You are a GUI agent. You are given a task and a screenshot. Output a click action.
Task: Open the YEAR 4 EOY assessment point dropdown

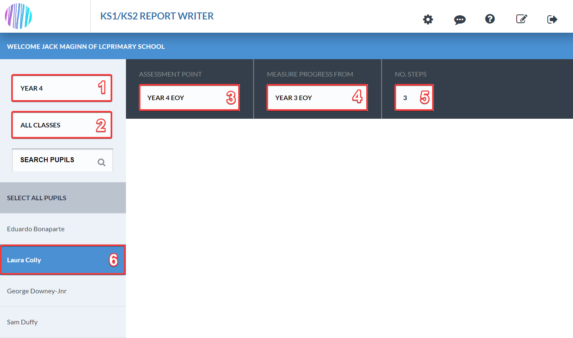coord(189,98)
